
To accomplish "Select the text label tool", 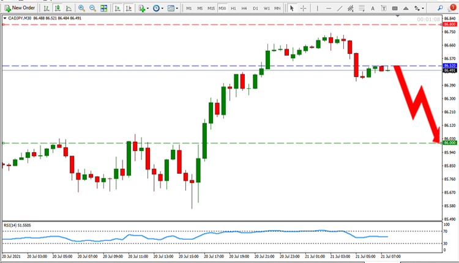I will click(x=384, y=8).
